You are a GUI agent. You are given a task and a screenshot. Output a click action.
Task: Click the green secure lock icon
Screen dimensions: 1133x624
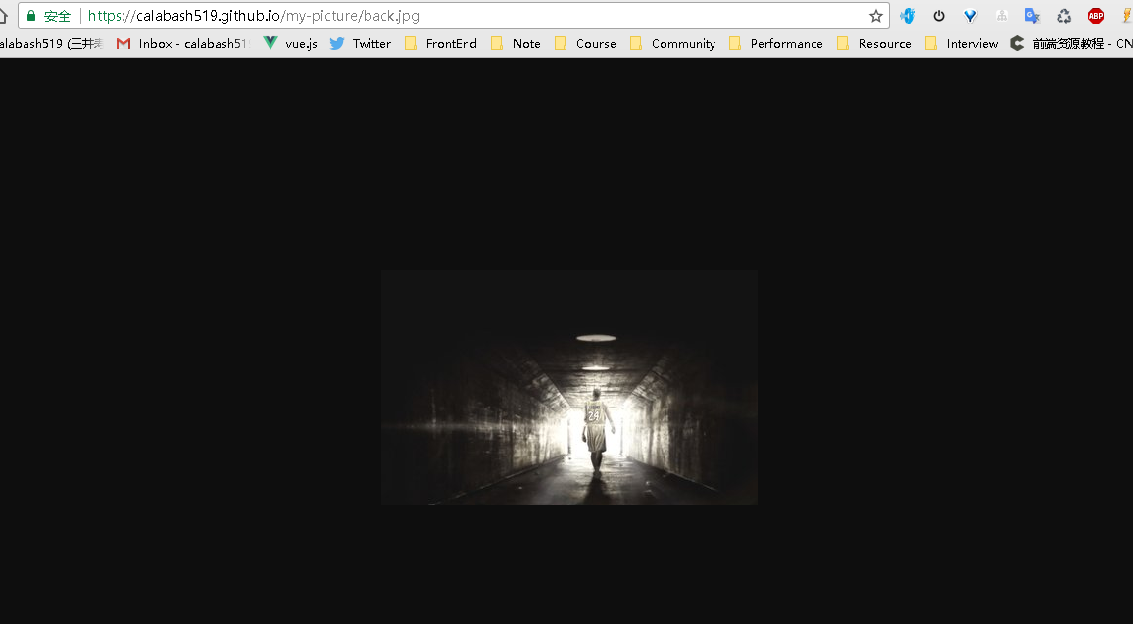pyautogui.click(x=31, y=15)
